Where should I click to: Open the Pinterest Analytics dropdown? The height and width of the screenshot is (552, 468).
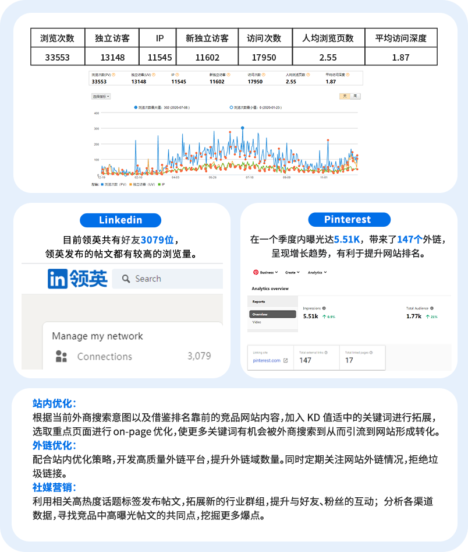click(317, 272)
